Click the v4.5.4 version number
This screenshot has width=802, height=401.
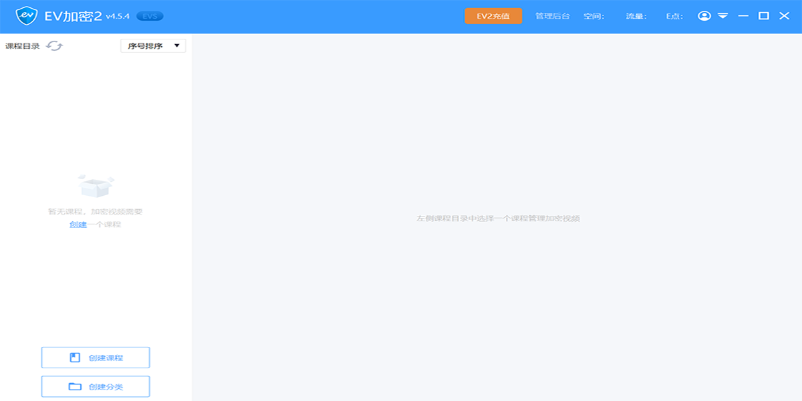point(117,16)
